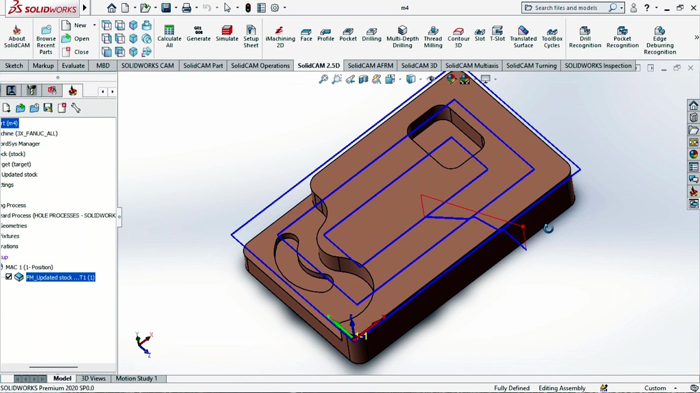Select the Contour 3D operation
This screenshot has width=700, height=393.
458,37
